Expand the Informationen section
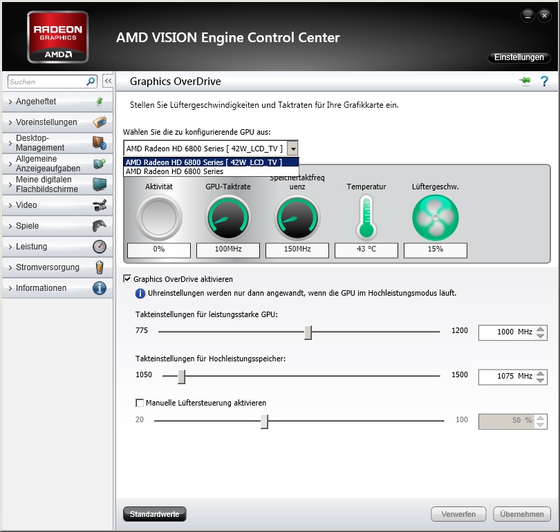 pos(10,288)
